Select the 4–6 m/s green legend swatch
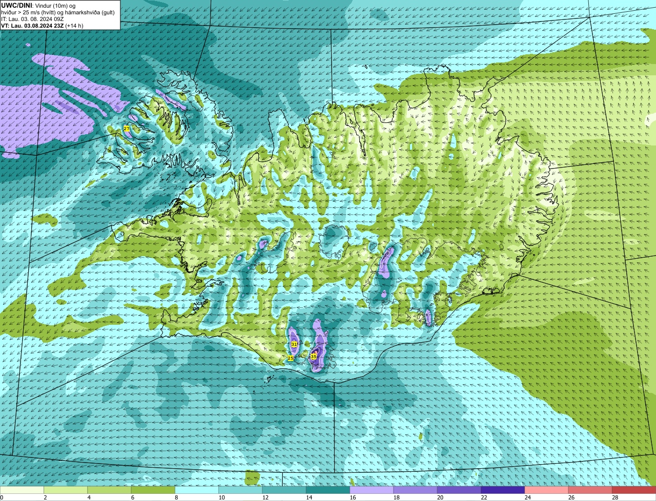This screenshot has width=656, height=501. pos(109,490)
